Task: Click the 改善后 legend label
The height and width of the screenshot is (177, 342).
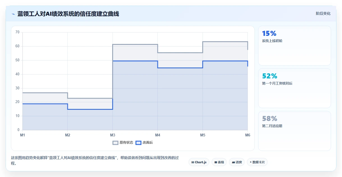Action: pos(148,143)
